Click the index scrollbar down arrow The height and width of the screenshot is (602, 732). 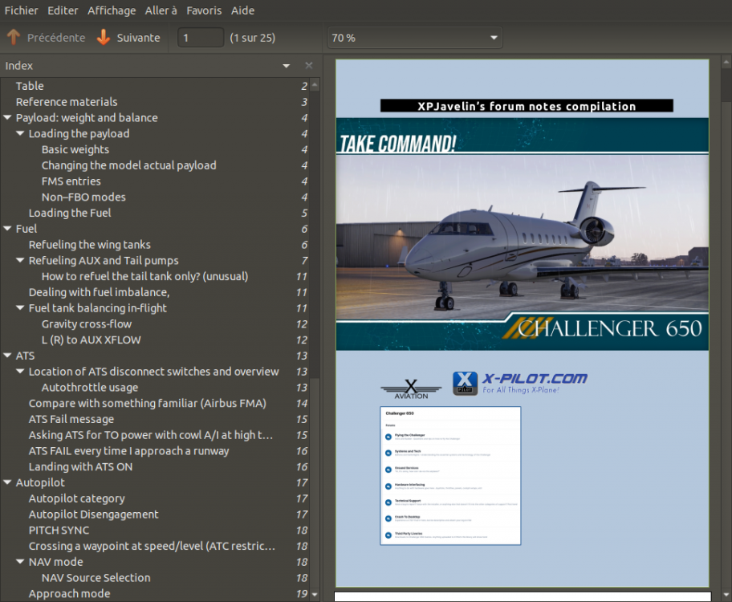(x=315, y=595)
